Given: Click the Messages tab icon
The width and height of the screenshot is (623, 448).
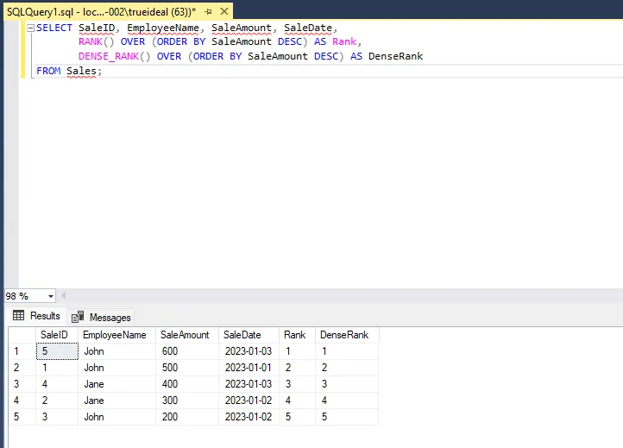Looking at the screenshot, I should [x=78, y=317].
